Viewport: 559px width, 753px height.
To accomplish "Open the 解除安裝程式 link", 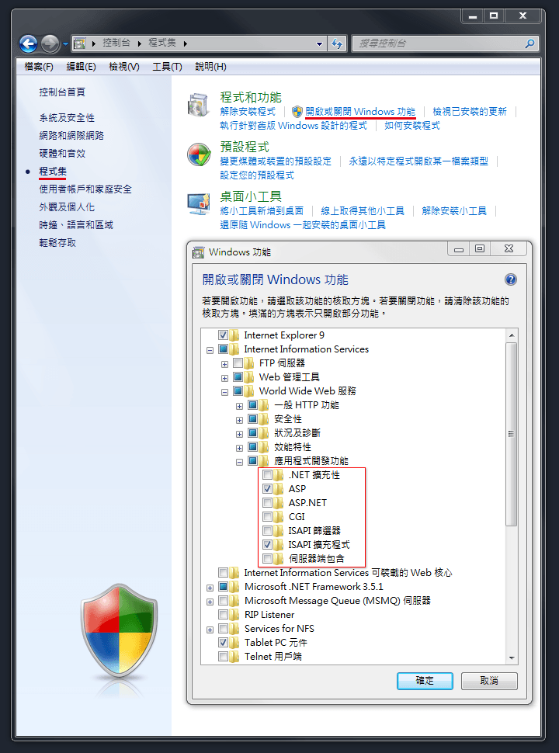I will [248, 112].
